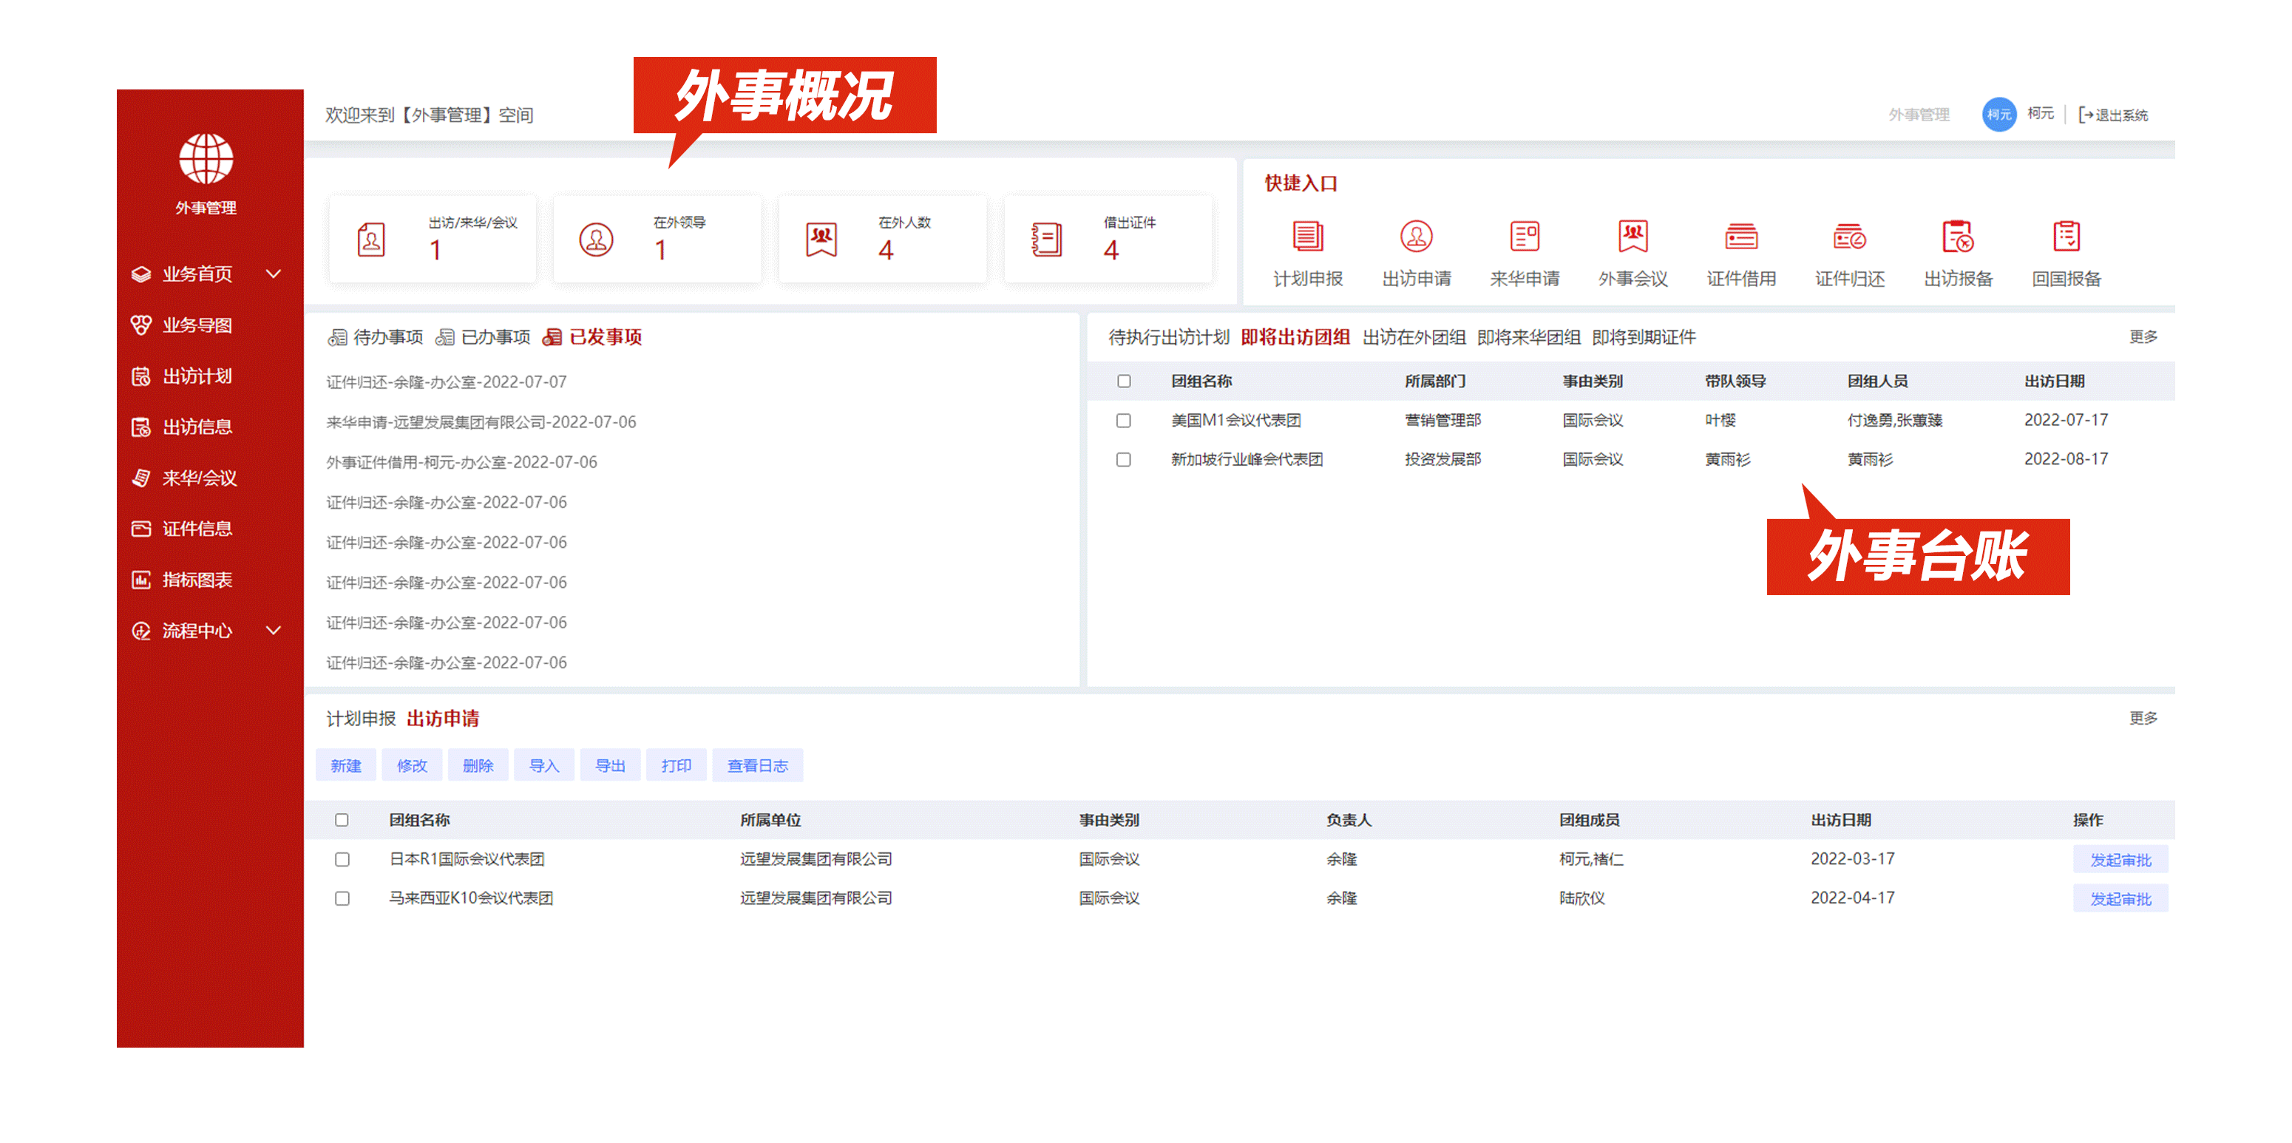
Task: 点击右上角柯元用户头像
Action: (1998, 114)
